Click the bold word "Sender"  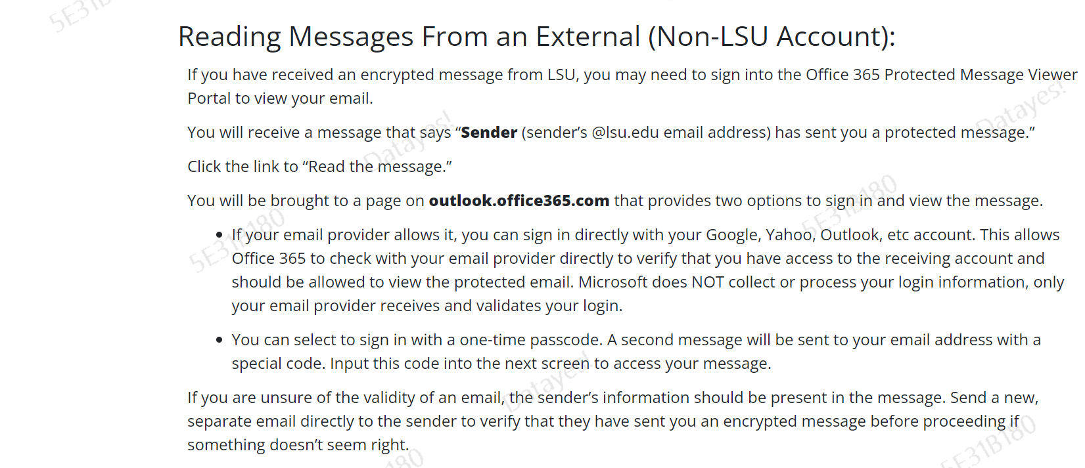tap(489, 133)
